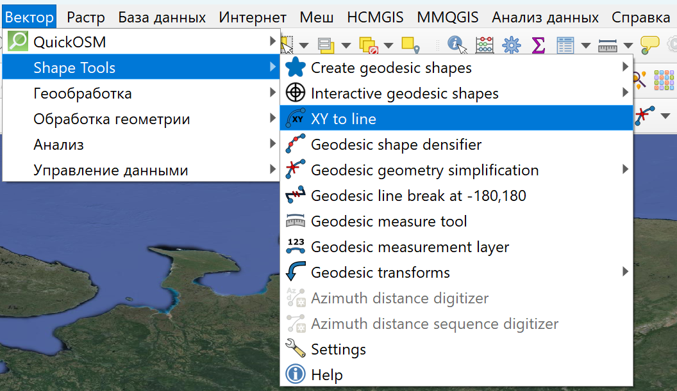Open the Вектор menu
This screenshot has height=391, width=677.
tap(29, 17)
